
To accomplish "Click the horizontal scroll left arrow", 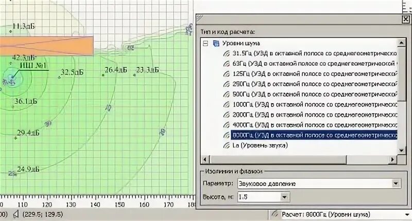I will click(205, 159).
